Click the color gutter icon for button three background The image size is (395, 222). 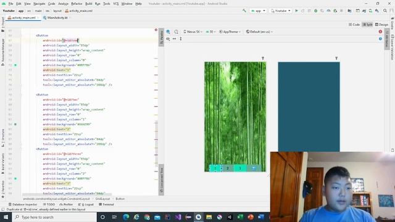[x=15, y=178]
